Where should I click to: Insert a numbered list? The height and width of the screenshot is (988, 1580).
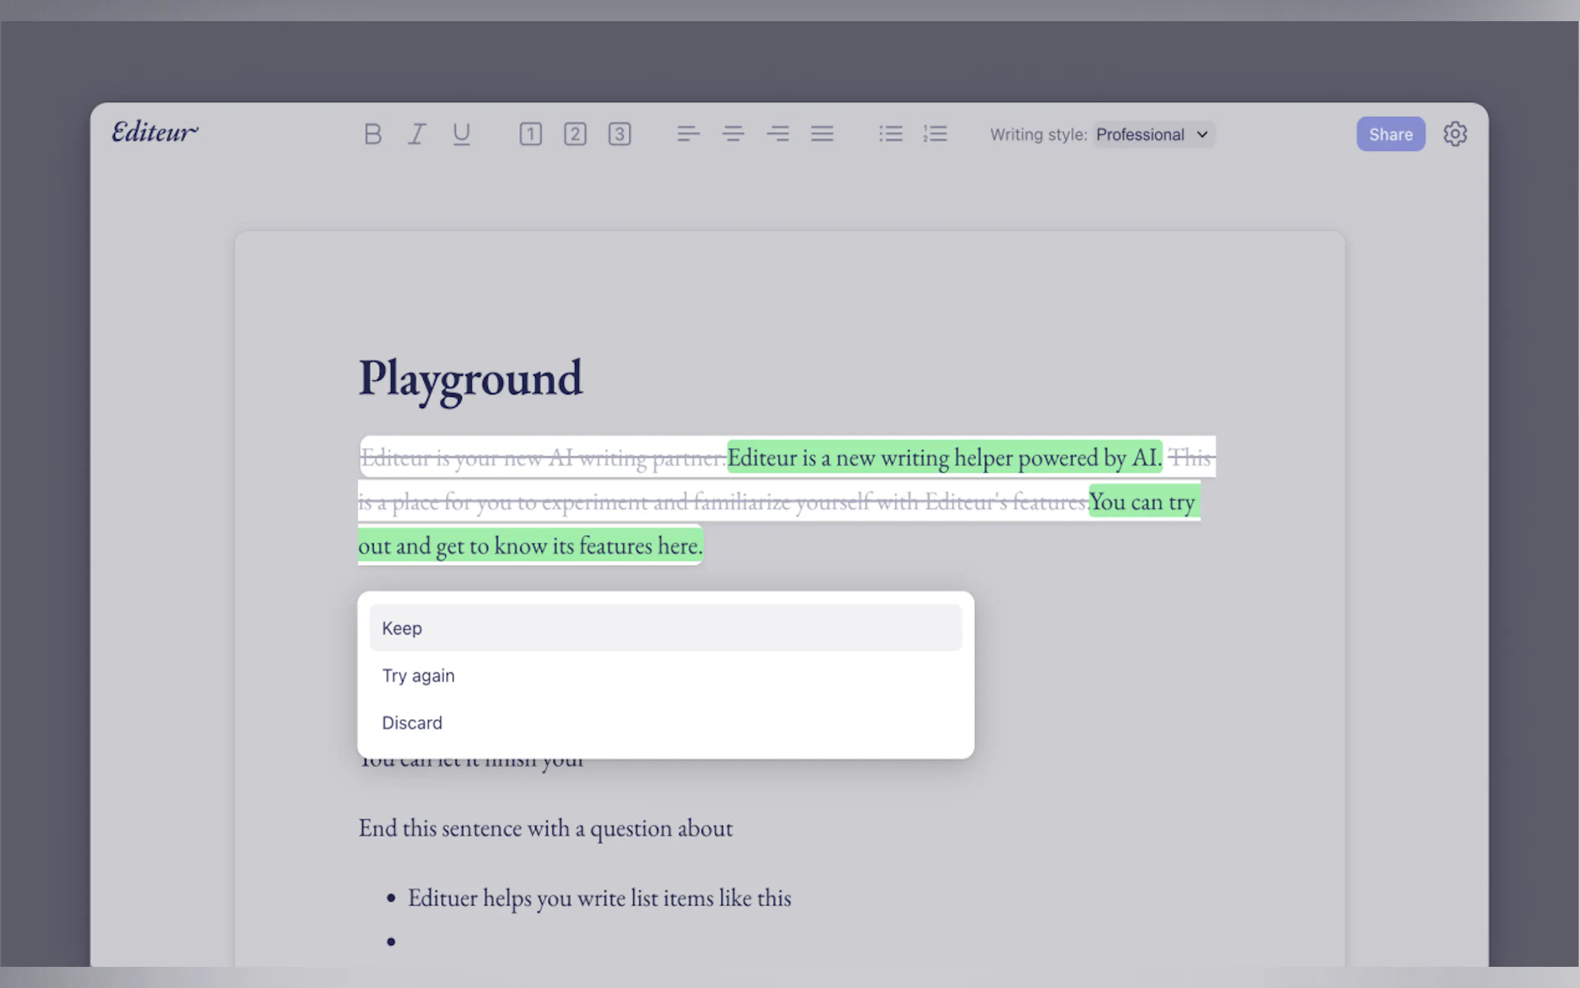point(936,134)
